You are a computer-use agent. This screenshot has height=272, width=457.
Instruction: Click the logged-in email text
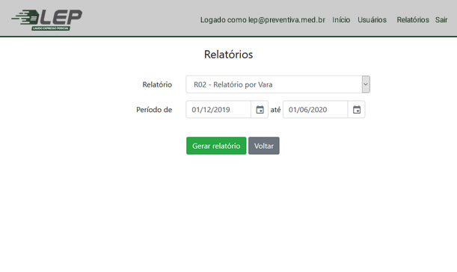pos(263,20)
